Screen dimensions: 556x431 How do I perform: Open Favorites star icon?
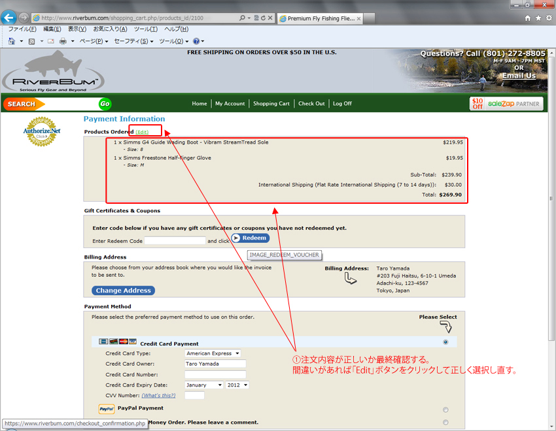538,18
